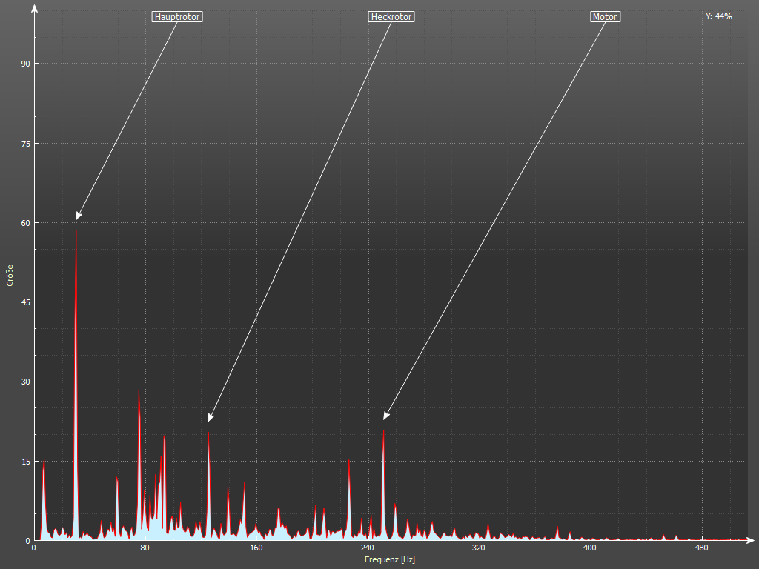Click the 80 tick on frequency axis
759x569 pixels.
145,548
